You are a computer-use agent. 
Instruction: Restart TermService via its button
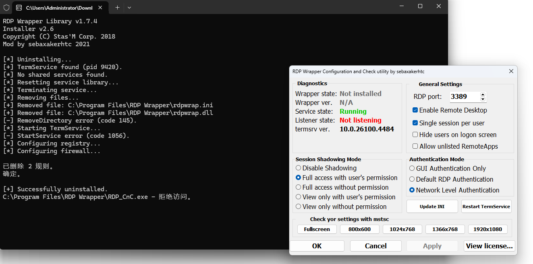(x=486, y=206)
